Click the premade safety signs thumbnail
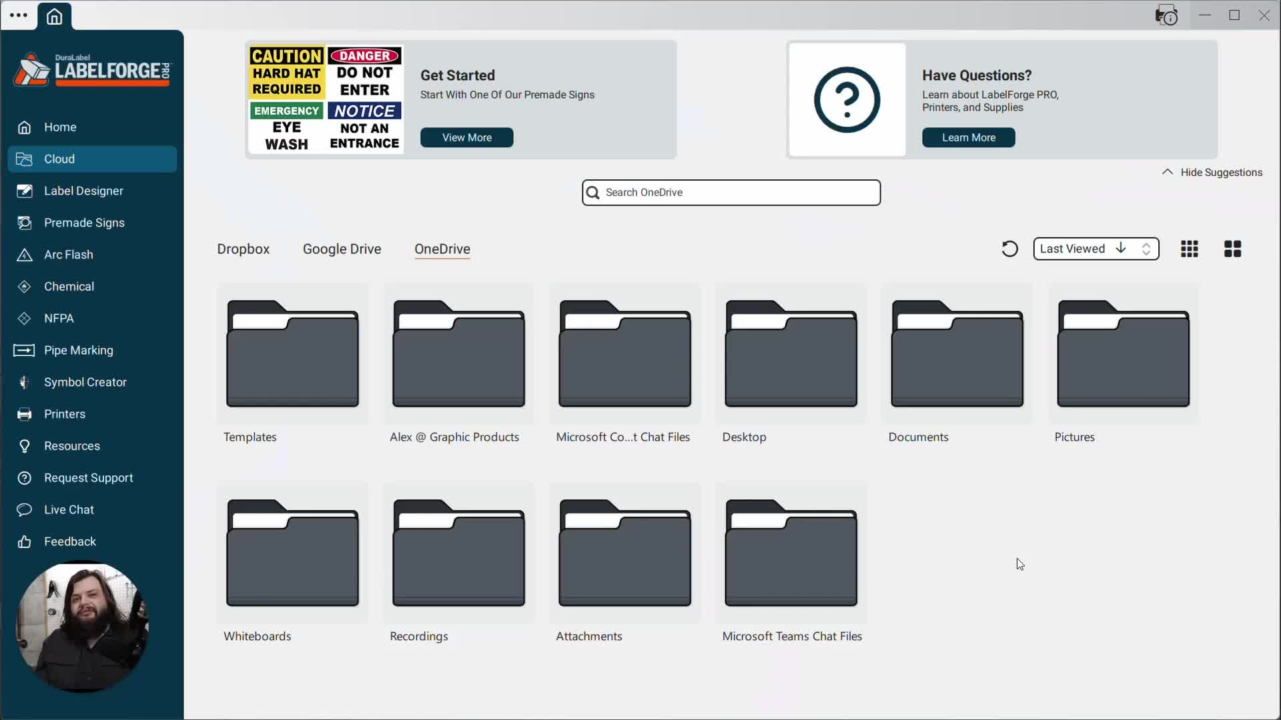Viewport: 1281px width, 720px height. pos(326,99)
